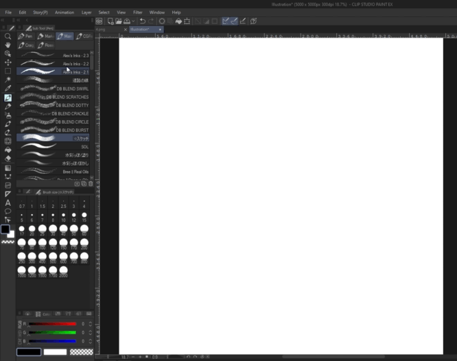Step the G value spinner
Screen dimensions: 457x361
[91, 333]
